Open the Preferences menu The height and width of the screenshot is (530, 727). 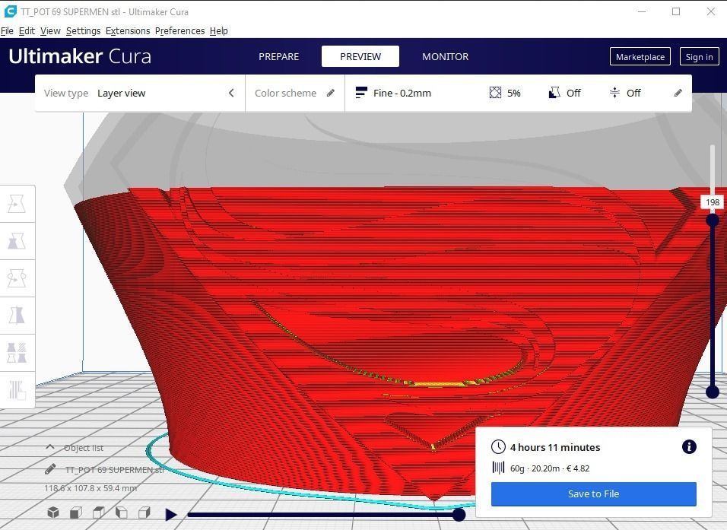click(180, 30)
